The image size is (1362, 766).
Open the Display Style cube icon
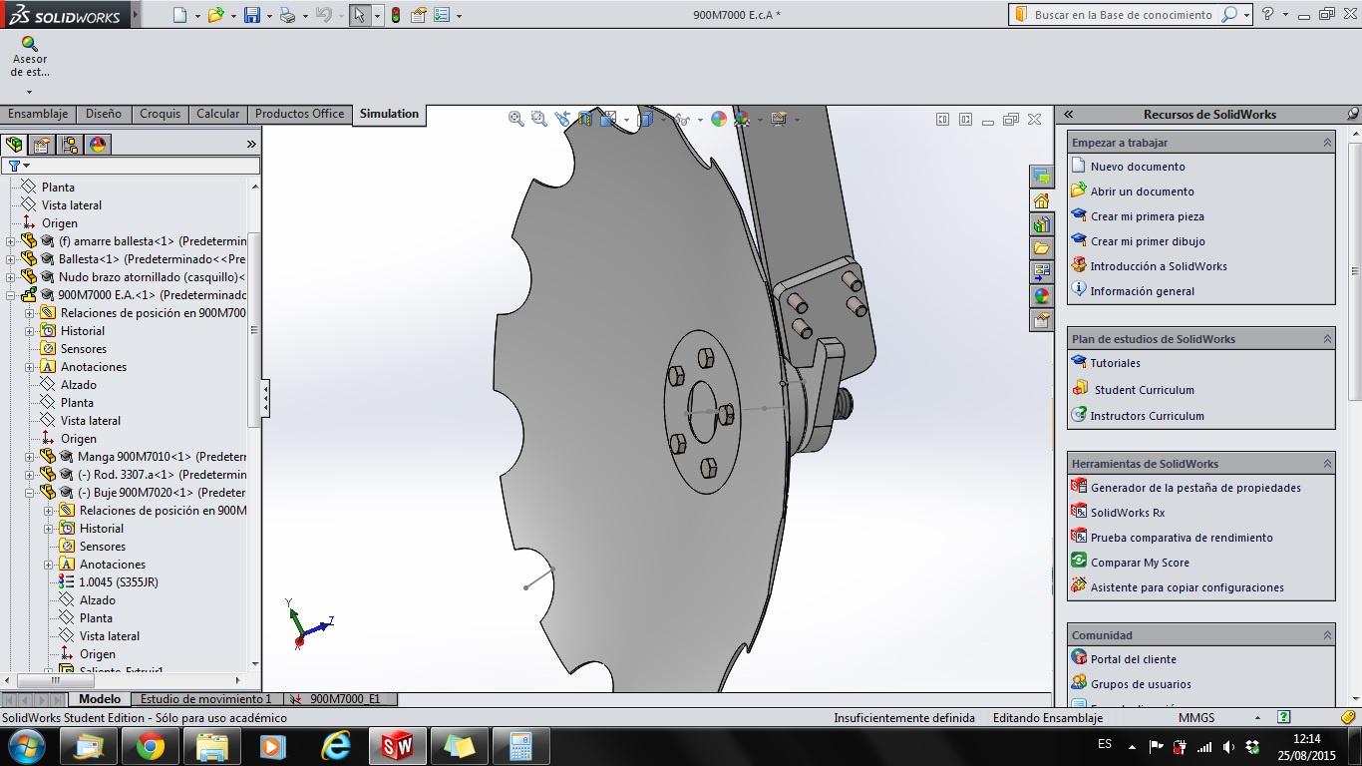pos(644,119)
